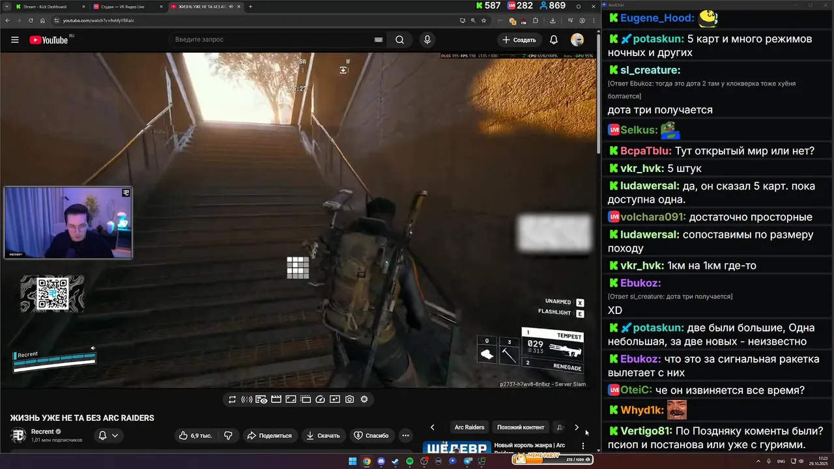The height and width of the screenshot is (469, 834).
Task: Click the Поделиться button
Action: [x=270, y=435]
